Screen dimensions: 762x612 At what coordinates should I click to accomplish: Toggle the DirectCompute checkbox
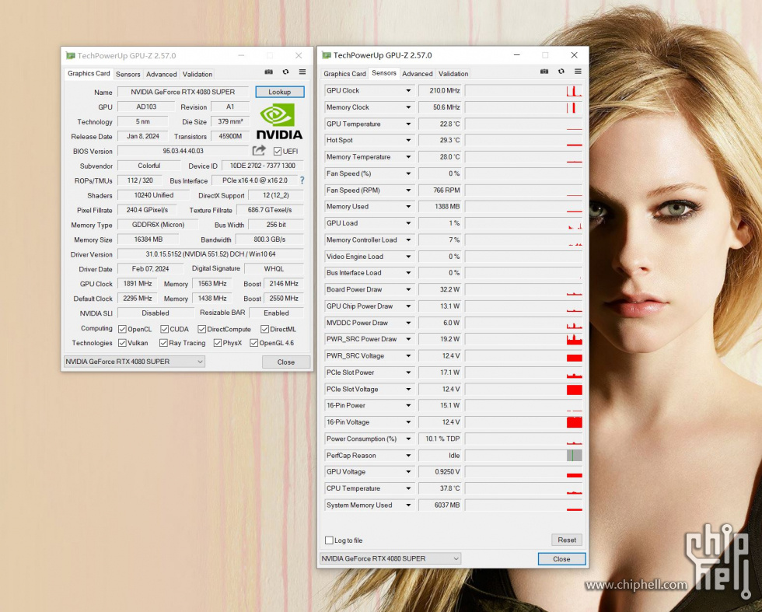[x=201, y=329]
